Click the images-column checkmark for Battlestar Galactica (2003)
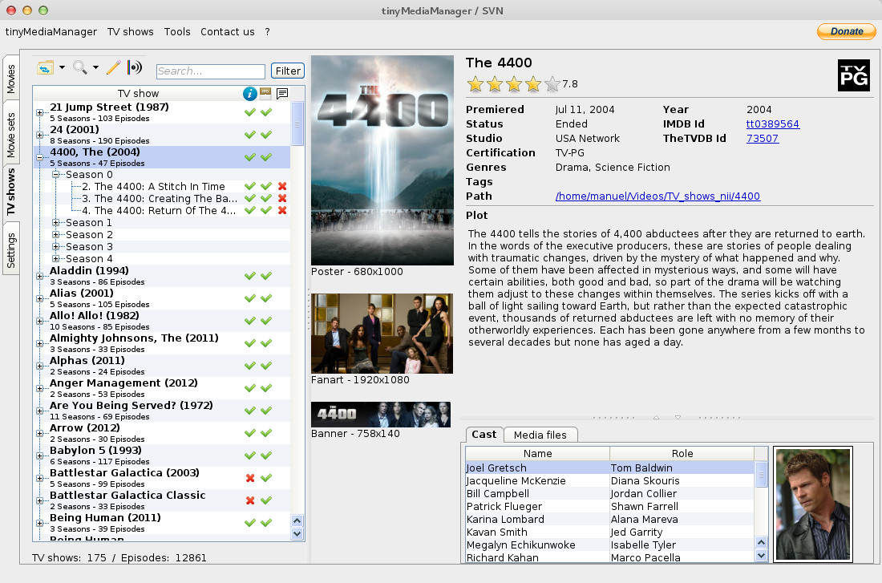Image resolution: width=882 pixels, height=583 pixels. (x=266, y=478)
